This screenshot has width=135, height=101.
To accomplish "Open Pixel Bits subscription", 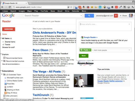I will (x=11, y=84).
